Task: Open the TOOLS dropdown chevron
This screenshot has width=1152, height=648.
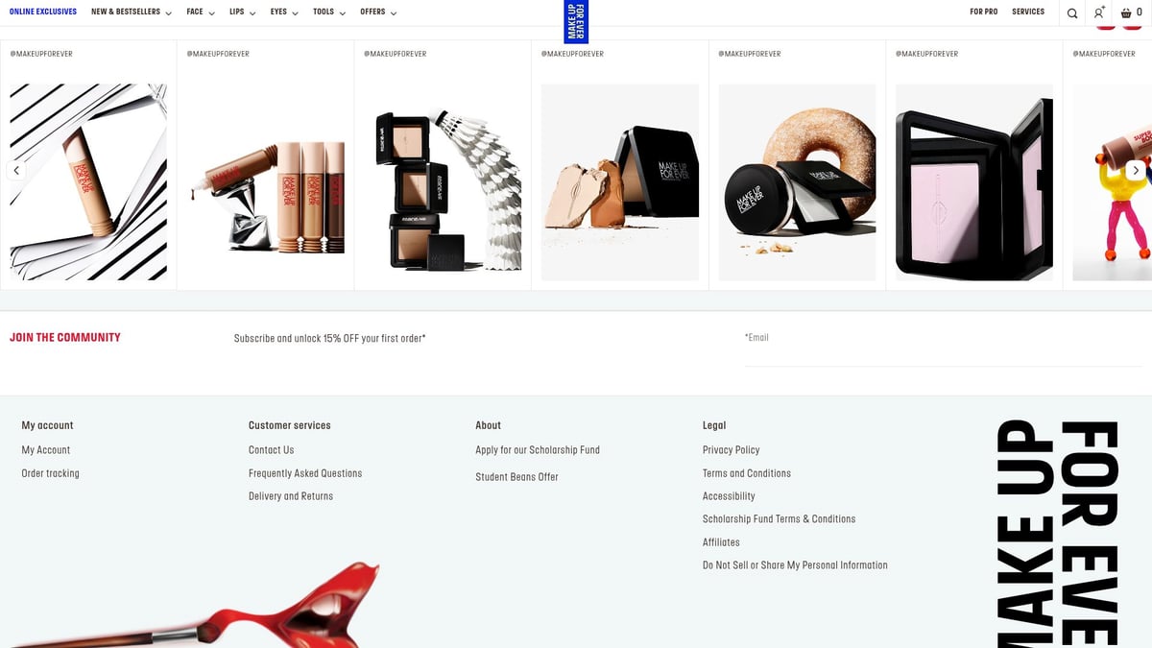Action: point(342,12)
